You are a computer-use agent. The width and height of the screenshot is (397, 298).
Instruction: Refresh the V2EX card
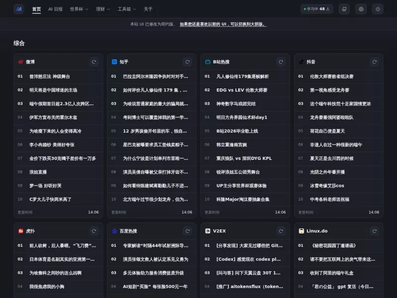[281, 231]
